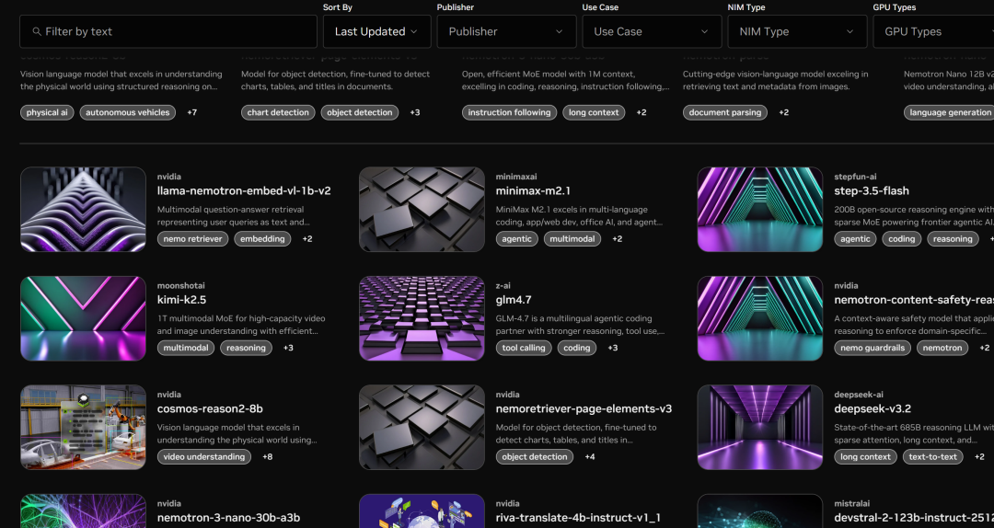Click long context tag beside instruction following
994x528 pixels.
coord(594,113)
